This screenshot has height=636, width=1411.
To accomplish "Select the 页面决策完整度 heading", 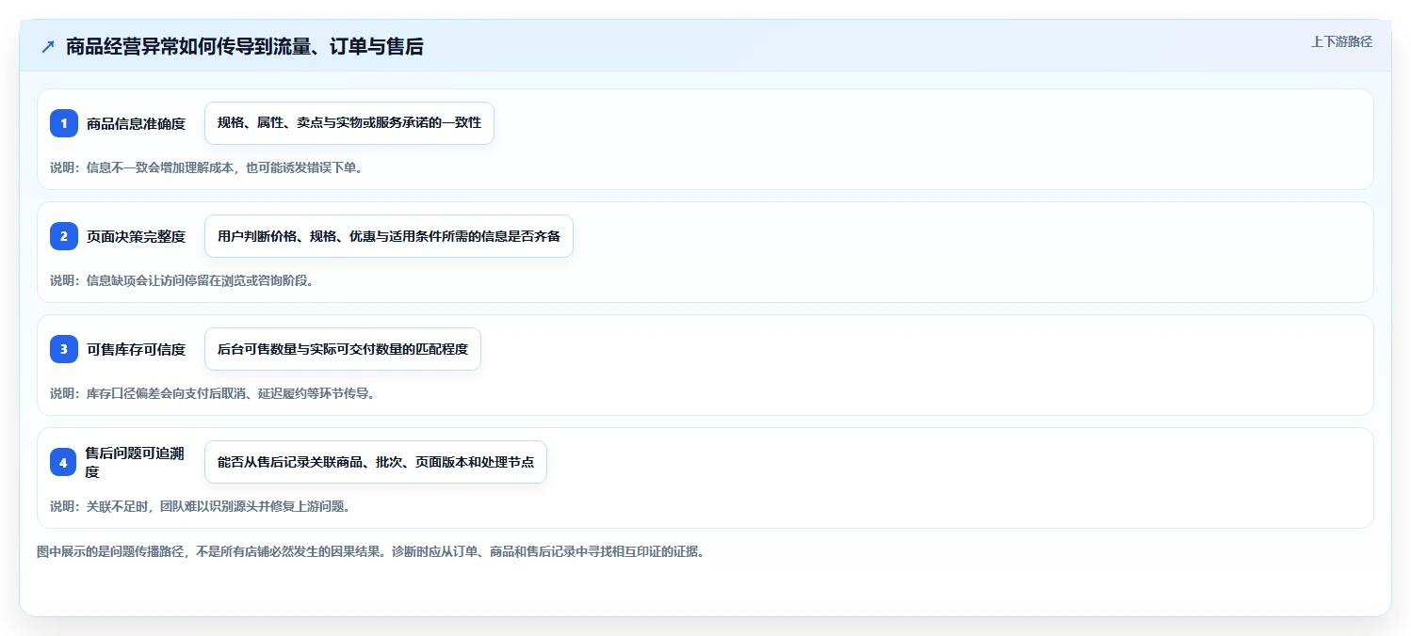I will click(136, 236).
